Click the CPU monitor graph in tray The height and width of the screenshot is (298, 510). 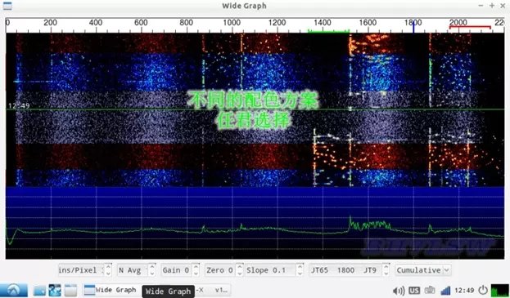coord(499,290)
